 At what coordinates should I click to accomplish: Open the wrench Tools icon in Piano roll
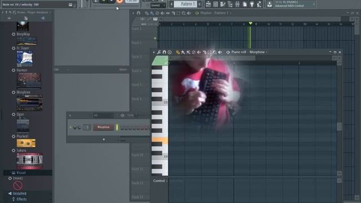(x=159, y=52)
